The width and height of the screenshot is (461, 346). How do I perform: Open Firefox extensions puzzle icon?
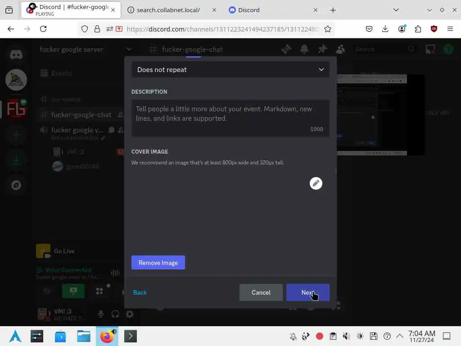[418, 29]
